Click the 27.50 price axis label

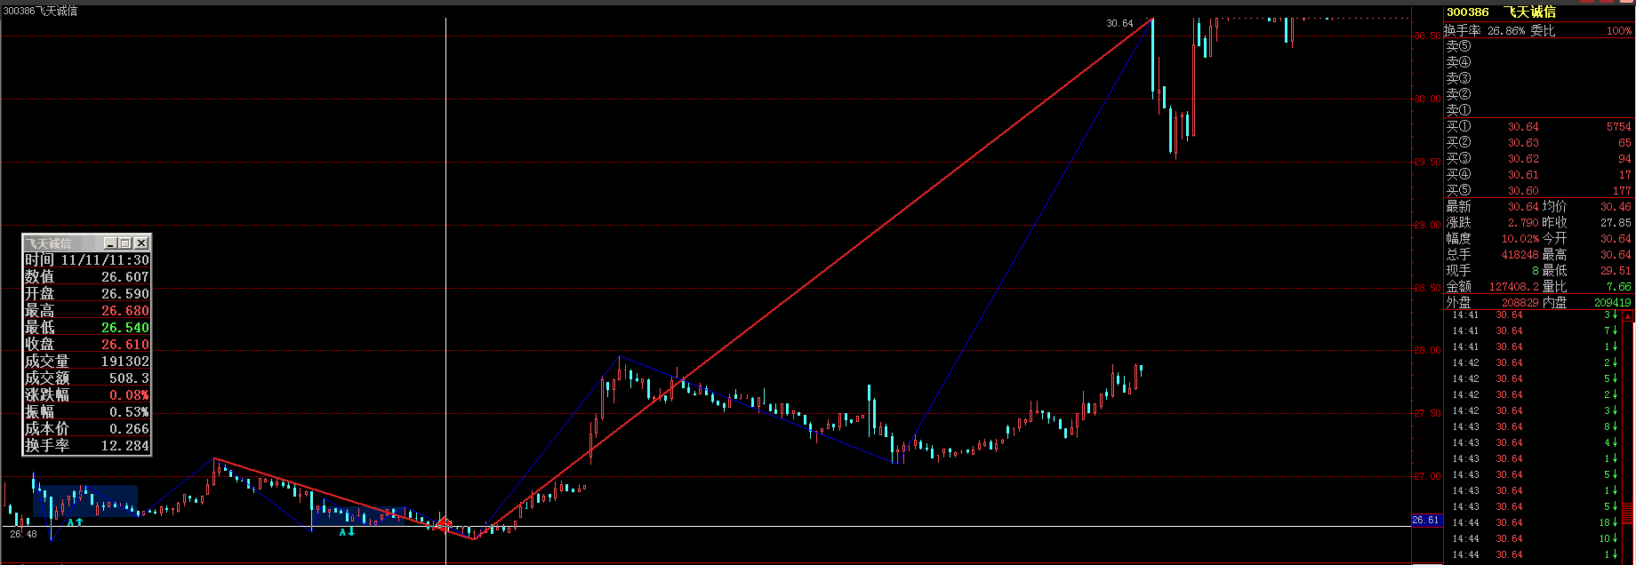pos(1428,413)
